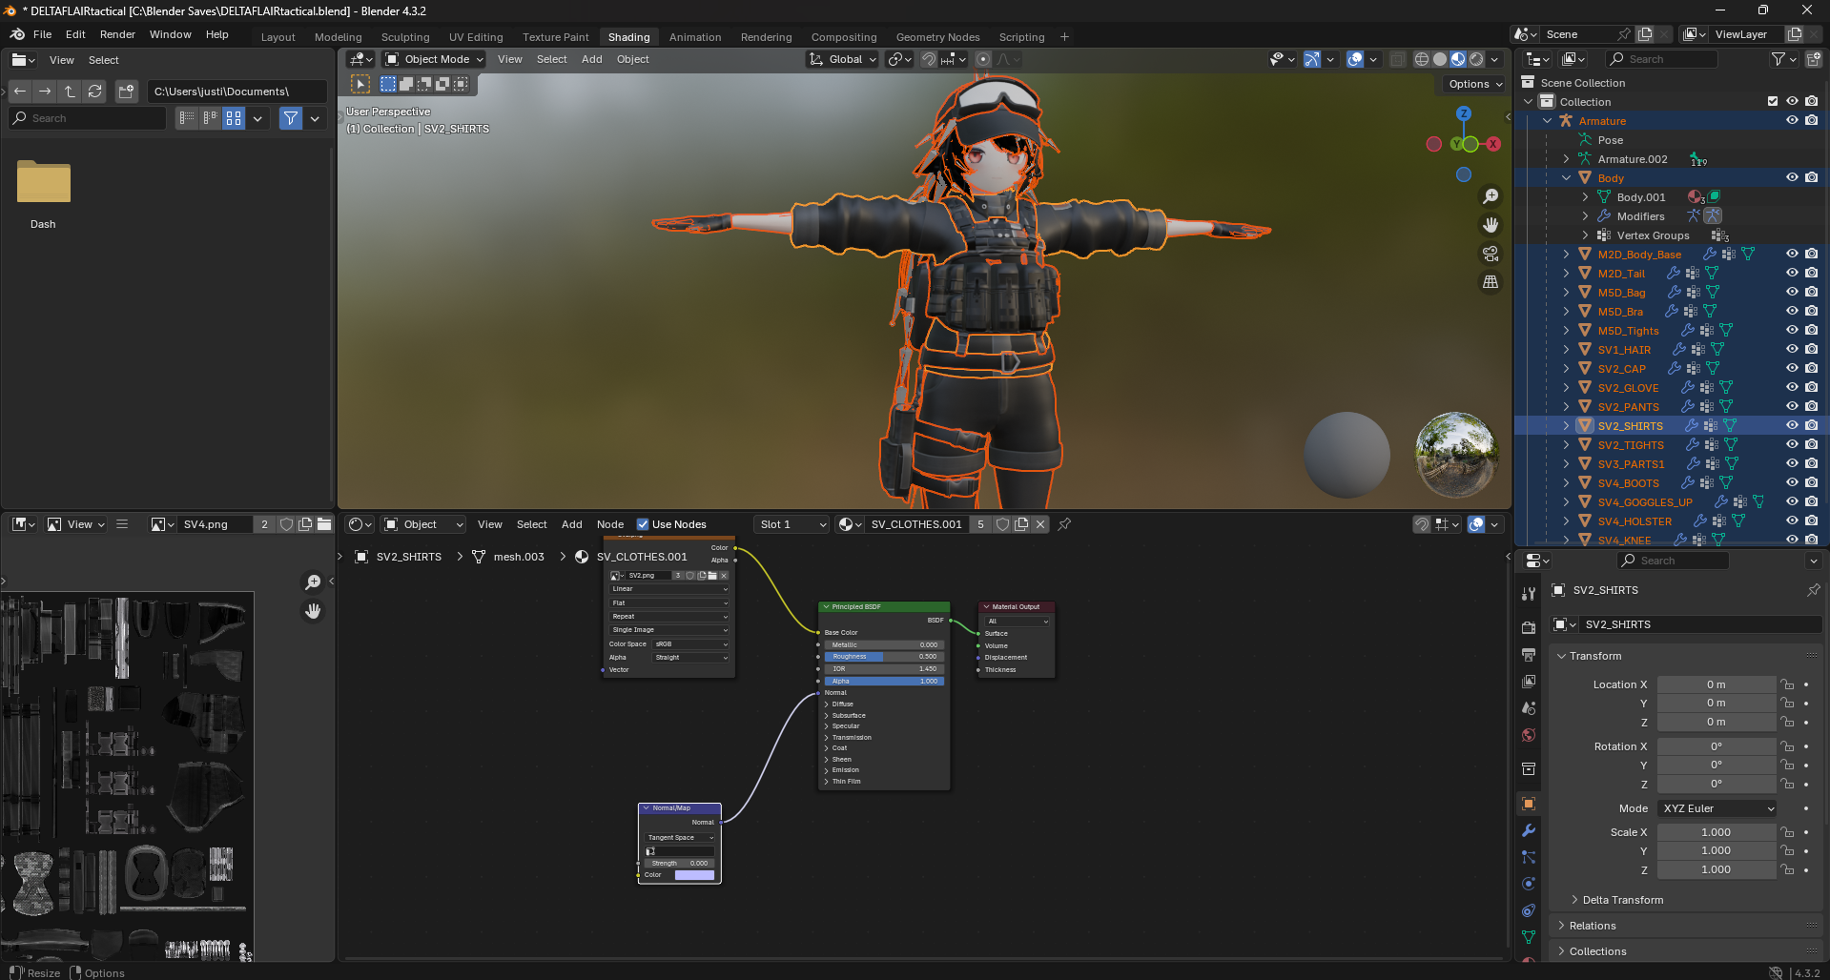Open the Object Mode dropdown
This screenshot has height=980, width=1830.
434,59
